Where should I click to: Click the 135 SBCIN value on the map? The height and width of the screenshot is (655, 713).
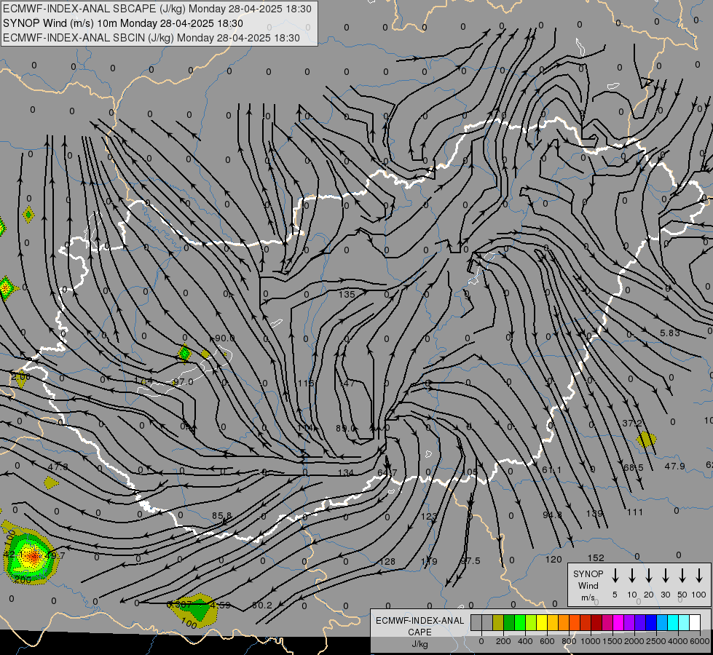pyautogui.click(x=347, y=294)
